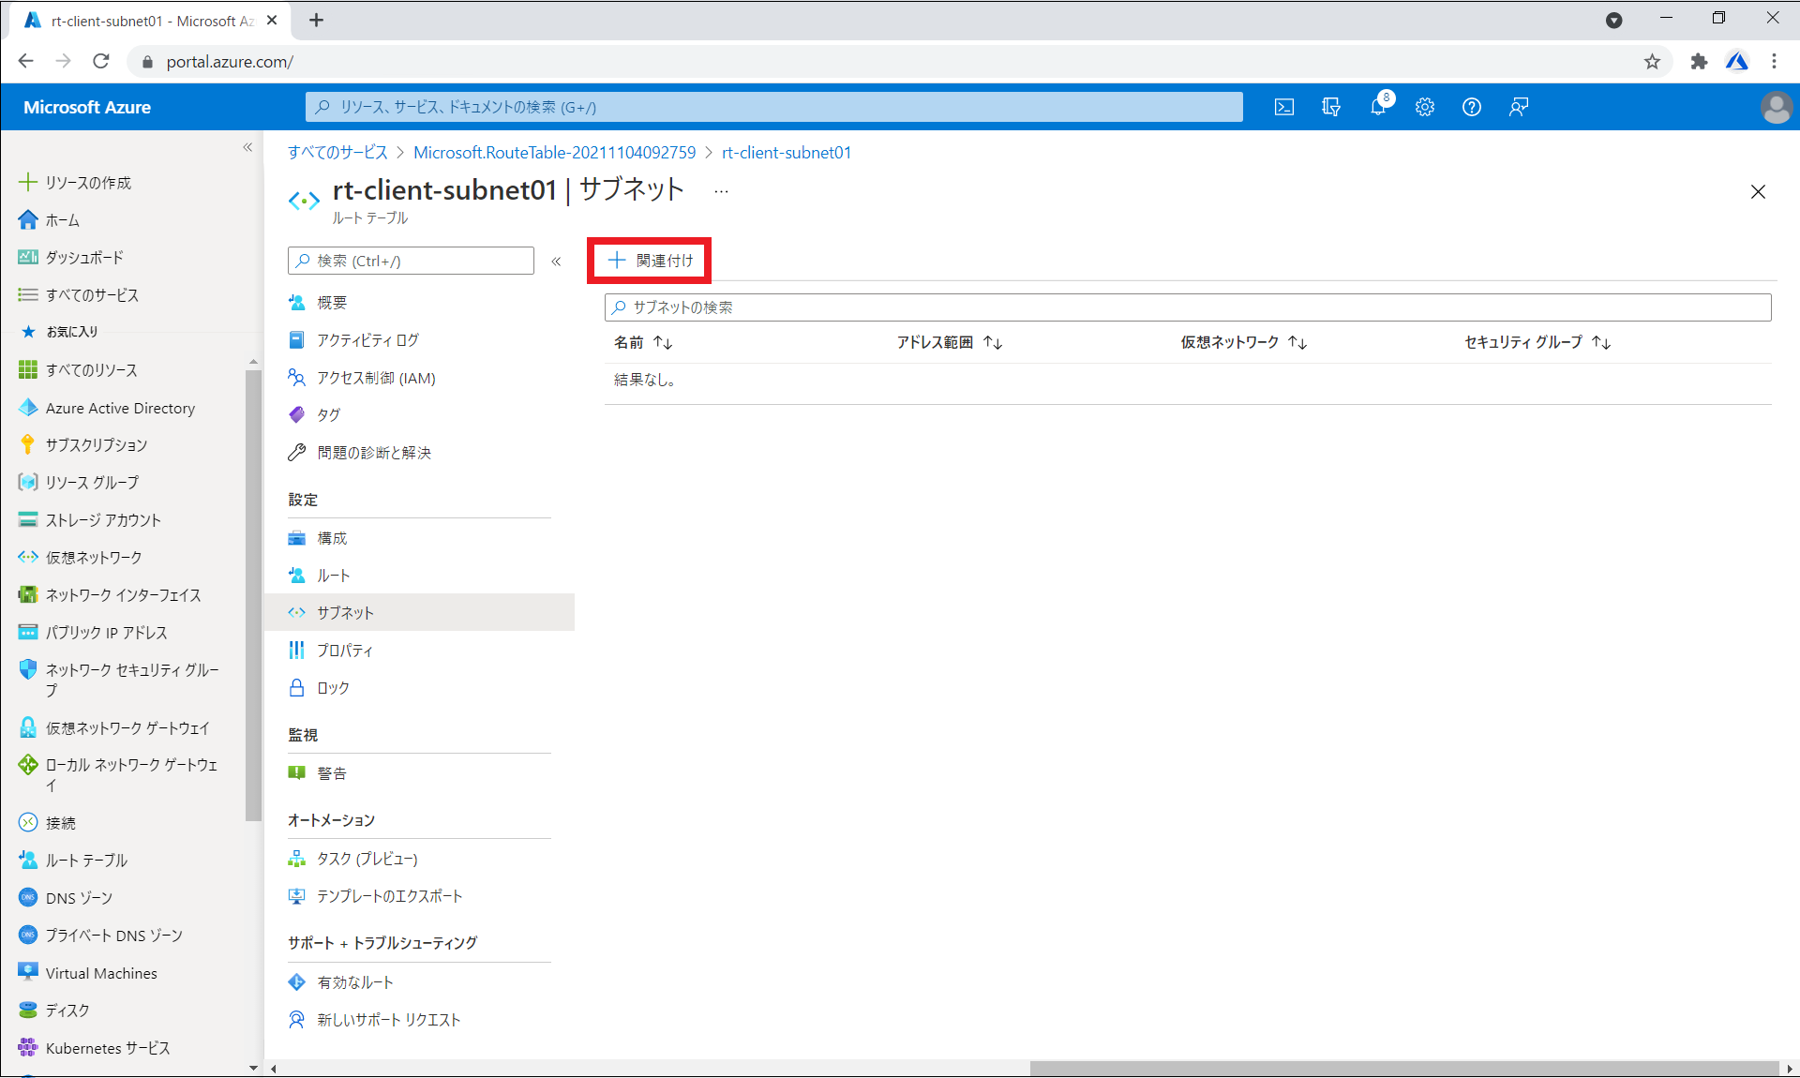Viewport: 1800px width, 1078px height.
Task: Bookmark this page with star icon
Action: coord(1652,62)
